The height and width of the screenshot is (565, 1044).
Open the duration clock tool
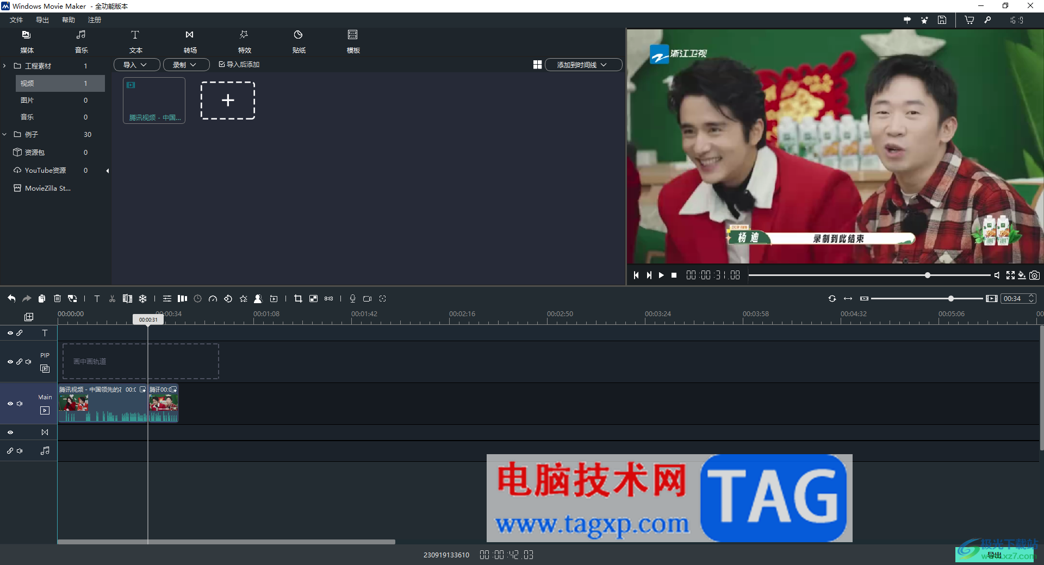197,298
